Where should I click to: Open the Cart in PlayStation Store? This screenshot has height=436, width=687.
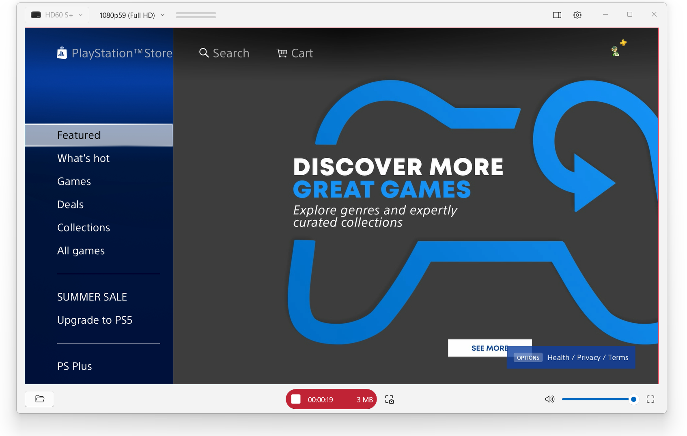[295, 53]
